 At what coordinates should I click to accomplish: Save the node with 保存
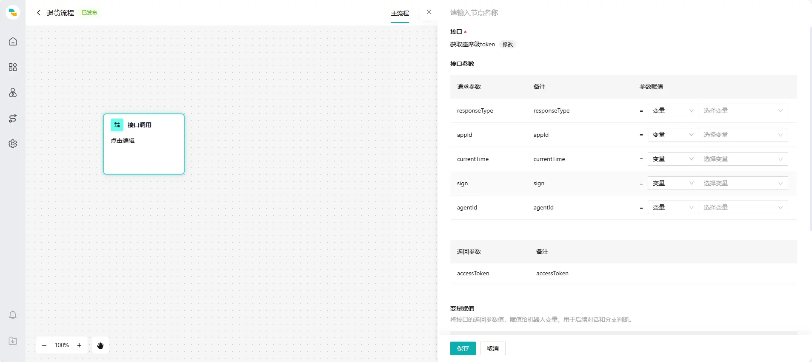pos(463,348)
